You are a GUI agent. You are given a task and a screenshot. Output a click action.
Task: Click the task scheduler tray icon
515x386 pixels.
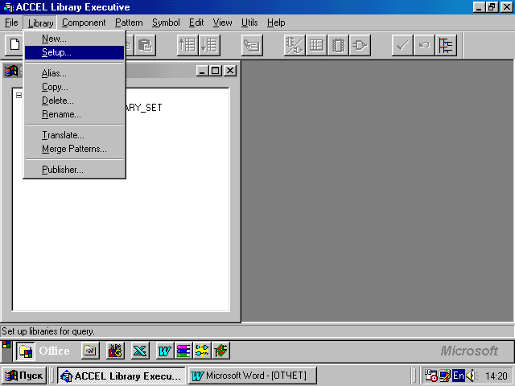click(431, 376)
